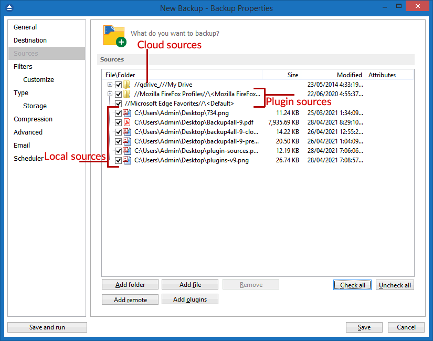This screenshot has height=341, width=433.
Task: Click the 26.74 KB size cell
Action: (x=288, y=160)
